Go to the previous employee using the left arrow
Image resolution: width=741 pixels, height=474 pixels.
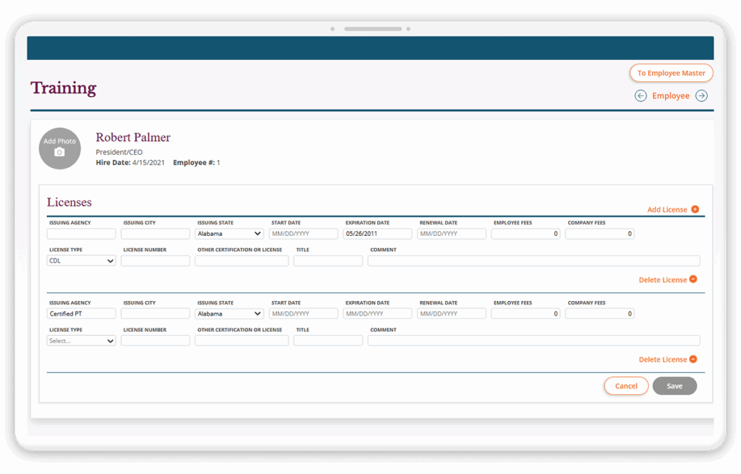640,95
